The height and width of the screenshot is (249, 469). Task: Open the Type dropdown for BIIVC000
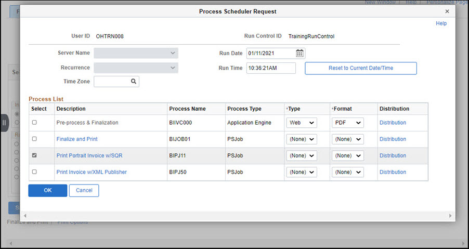click(301, 123)
